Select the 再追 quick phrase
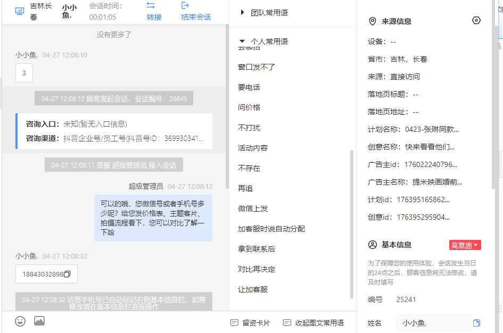This screenshot has height=333, width=503. click(245, 188)
